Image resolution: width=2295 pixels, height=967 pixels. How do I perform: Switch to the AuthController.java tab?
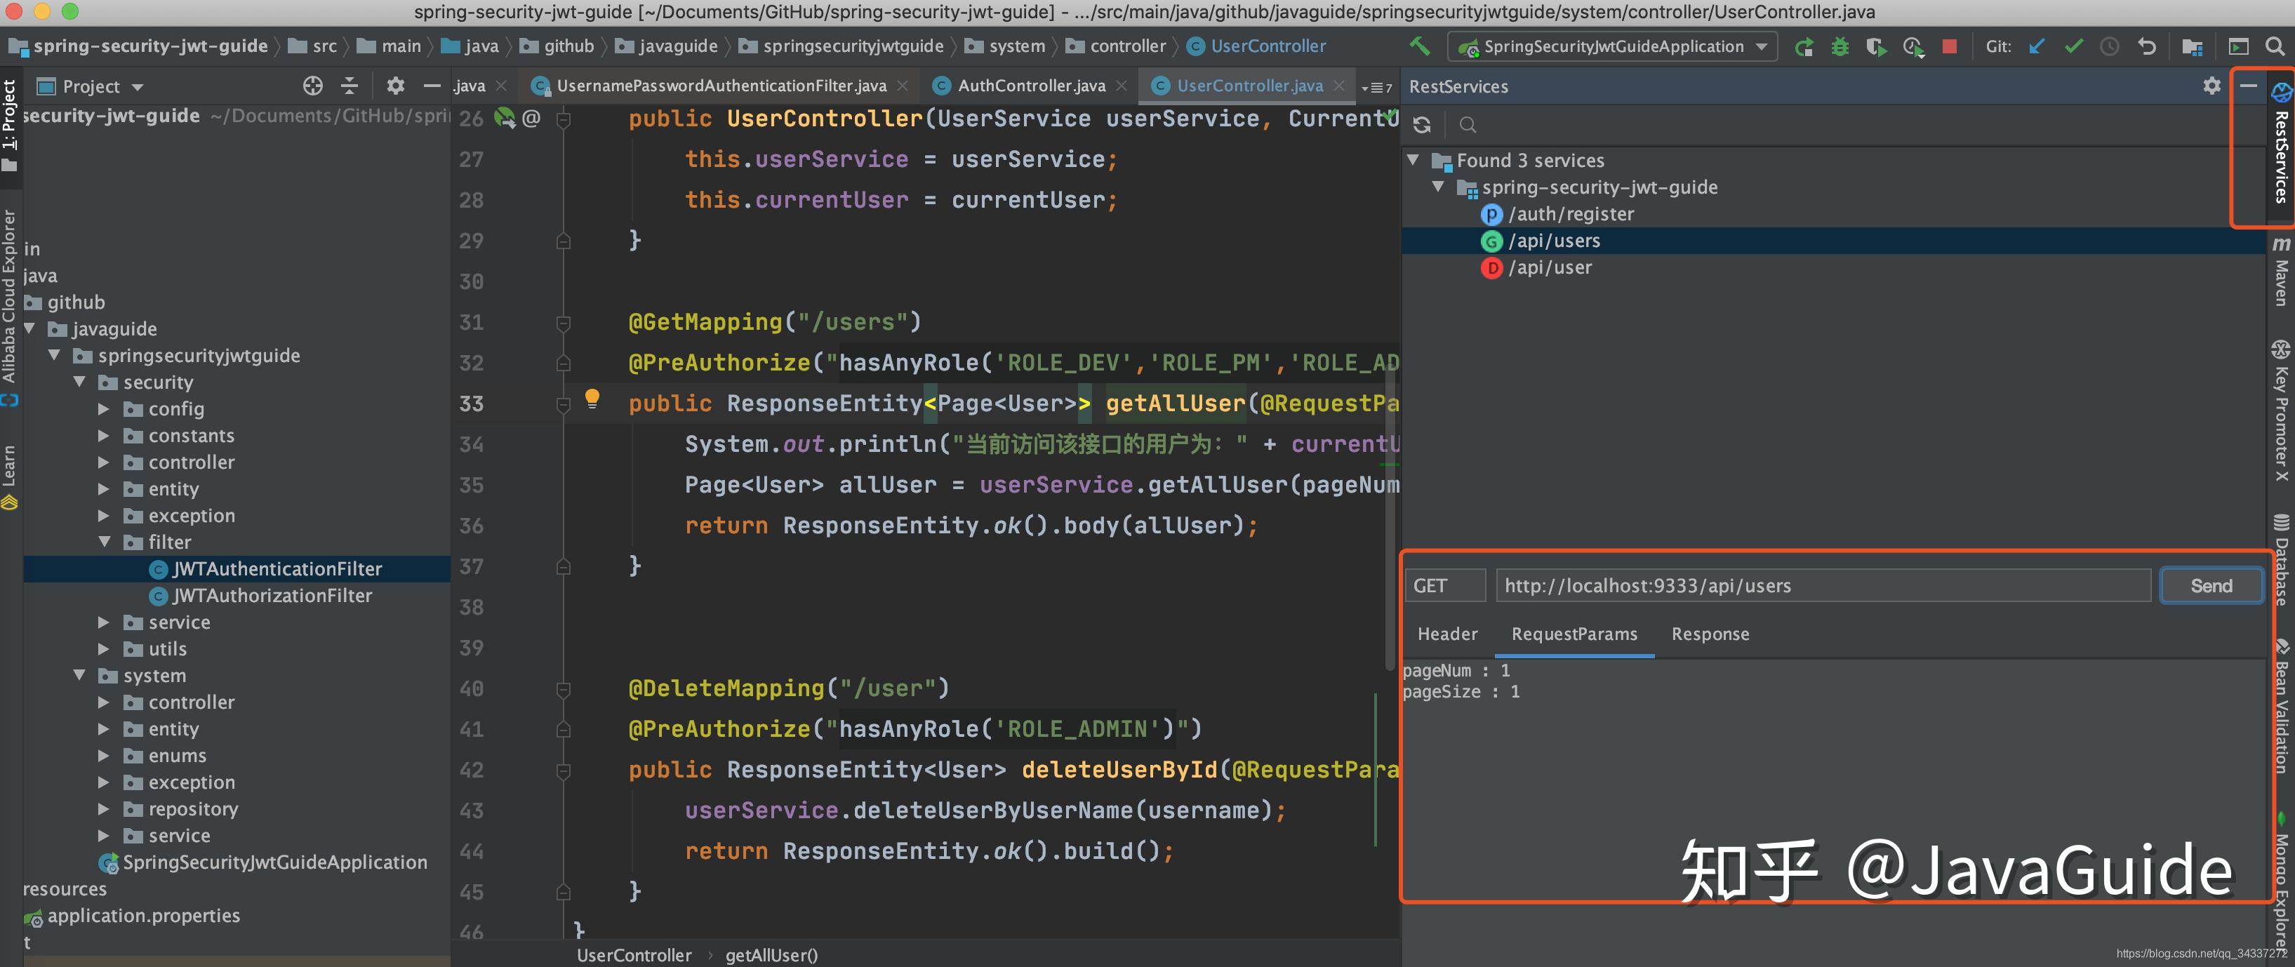tap(1031, 86)
